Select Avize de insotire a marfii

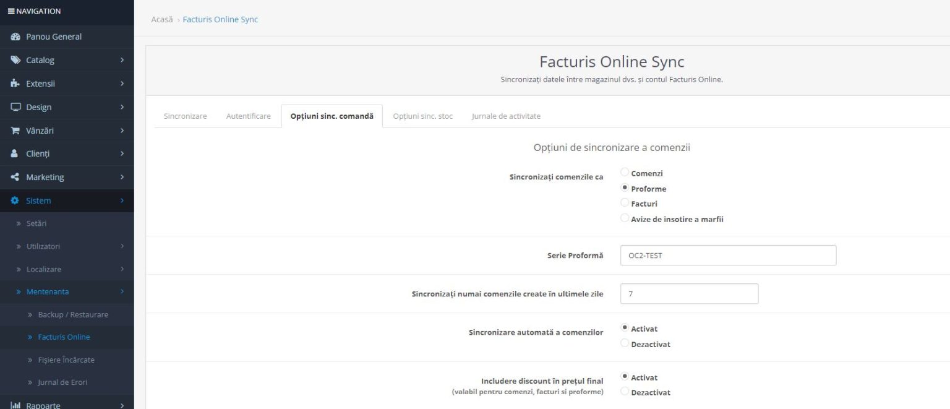point(625,218)
